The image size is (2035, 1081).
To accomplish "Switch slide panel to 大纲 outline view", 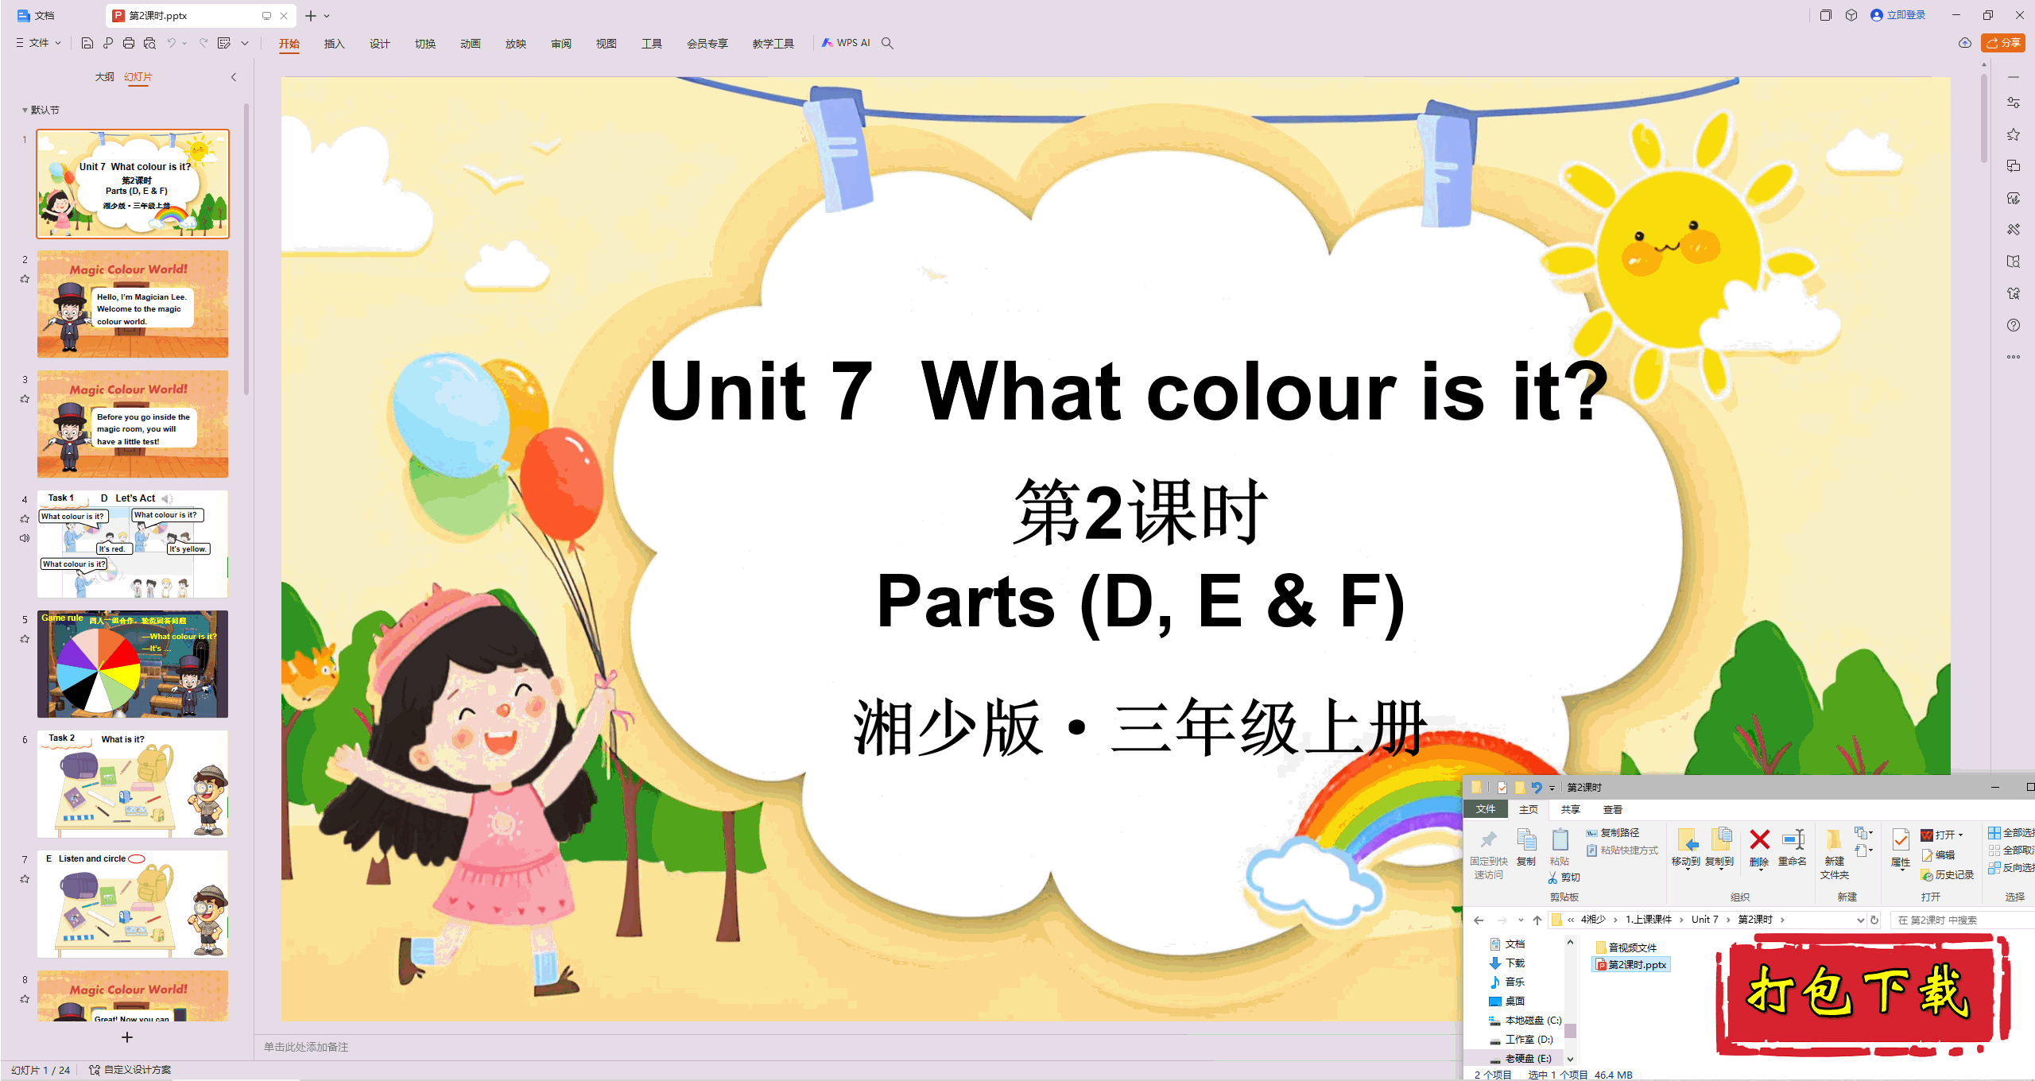I will tap(104, 77).
